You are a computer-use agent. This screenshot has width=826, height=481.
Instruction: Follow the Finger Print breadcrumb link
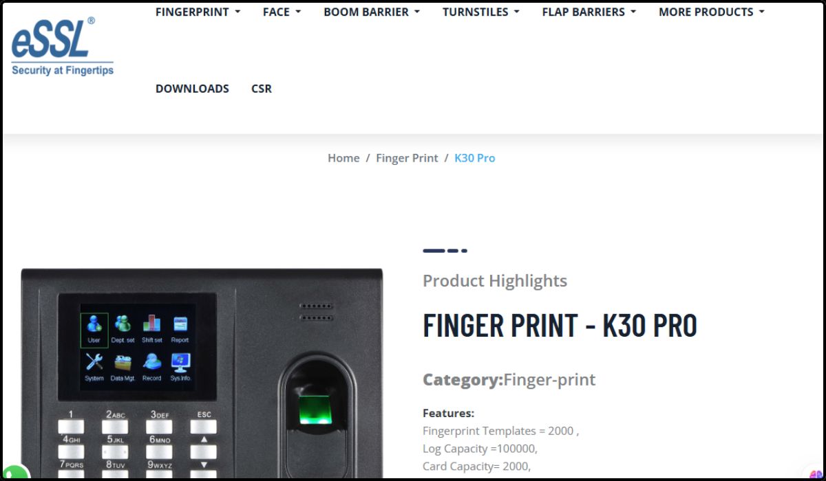click(407, 158)
